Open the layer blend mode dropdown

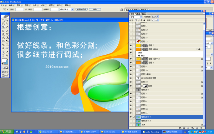136,17
